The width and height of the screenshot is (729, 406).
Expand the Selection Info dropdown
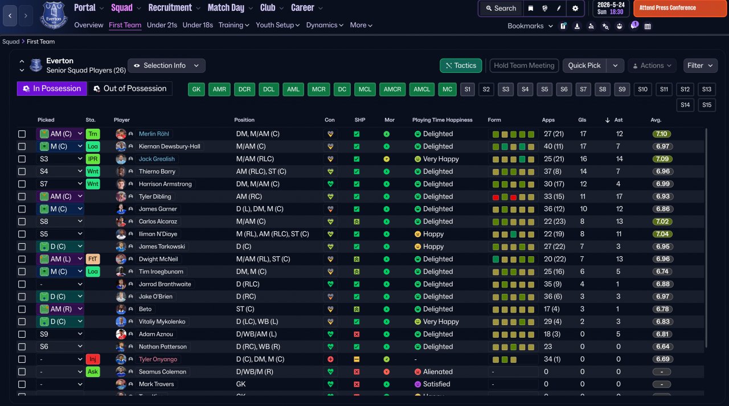point(166,65)
